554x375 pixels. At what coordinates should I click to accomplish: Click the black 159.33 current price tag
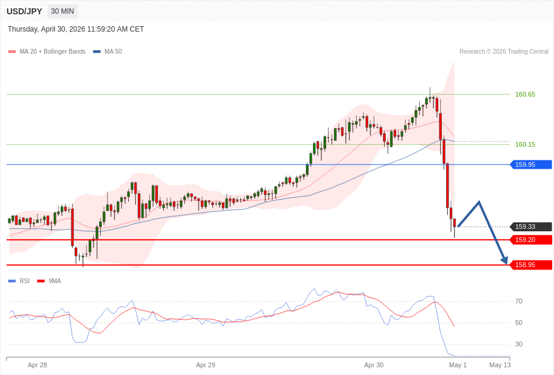[x=531, y=227]
